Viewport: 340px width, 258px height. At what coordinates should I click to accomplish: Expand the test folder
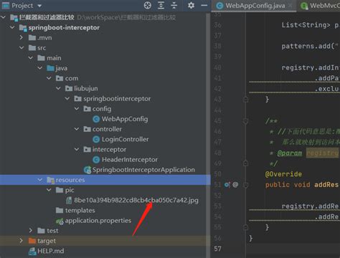pos(31,231)
